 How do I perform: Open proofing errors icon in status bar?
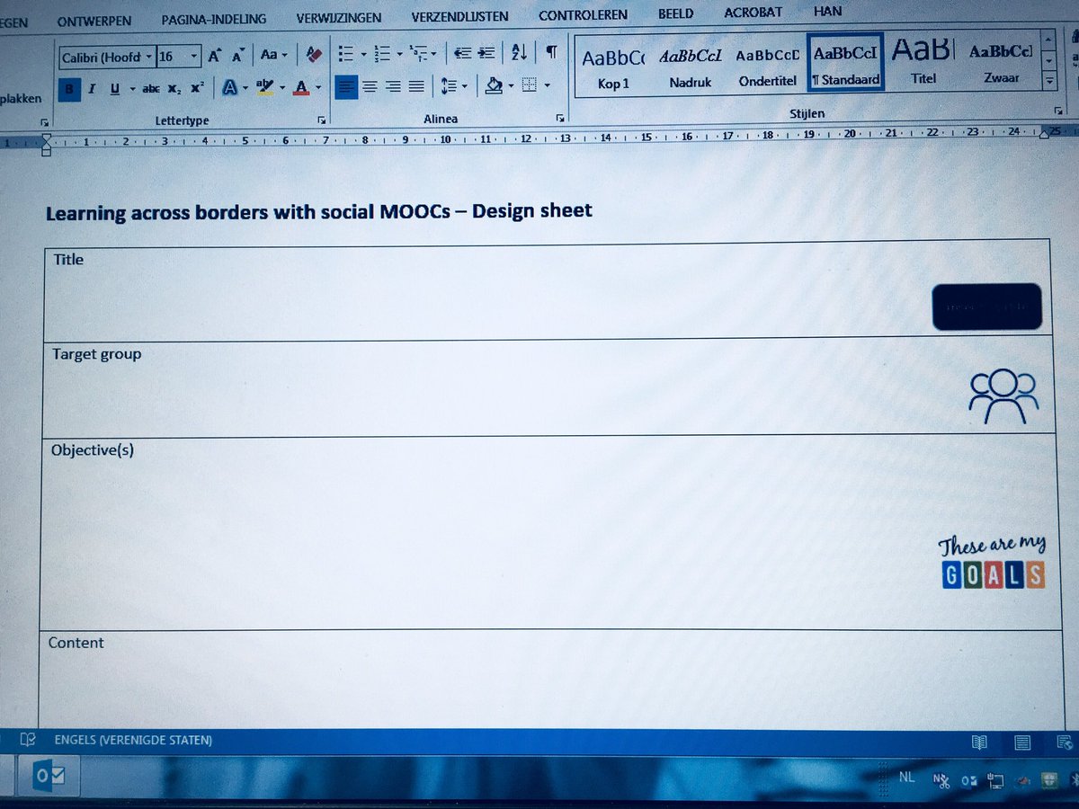(x=29, y=741)
